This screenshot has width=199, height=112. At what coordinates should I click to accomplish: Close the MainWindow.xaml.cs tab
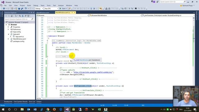point(75,12)
